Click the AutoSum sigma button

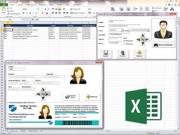[157, 8]
